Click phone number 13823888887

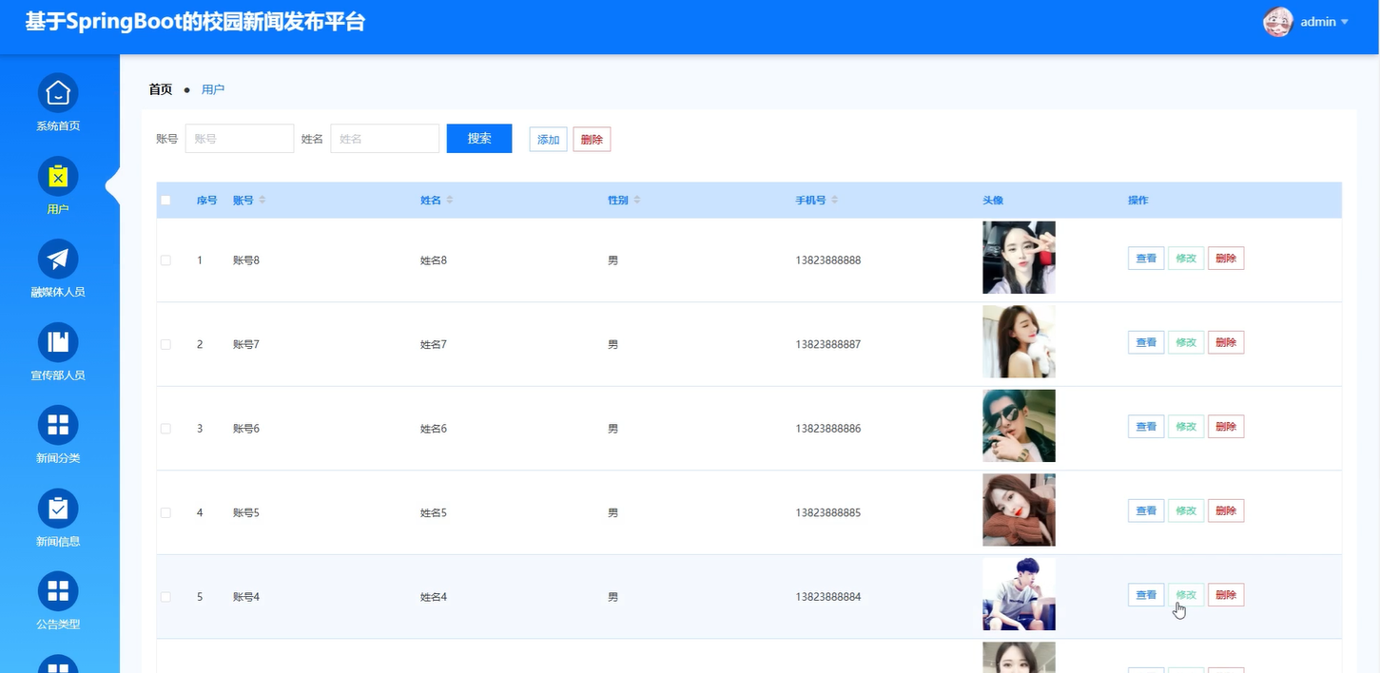(828, 344)
